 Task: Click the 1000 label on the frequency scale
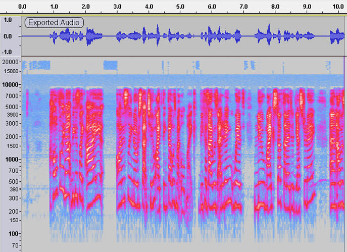pyautogui.click(x=12, y=159)
